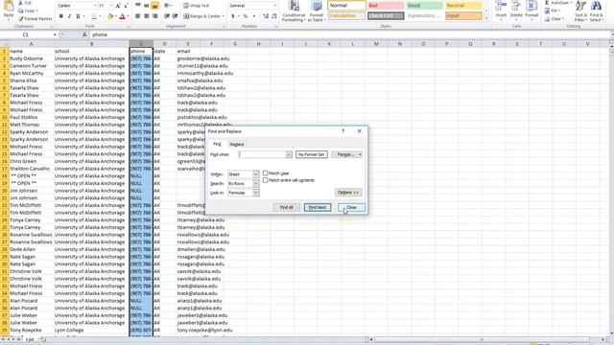Image resolution: width=614 pixels, height=345 pixels.
Task: Click Align Text Right icon
Action: [x=155, y=16]
